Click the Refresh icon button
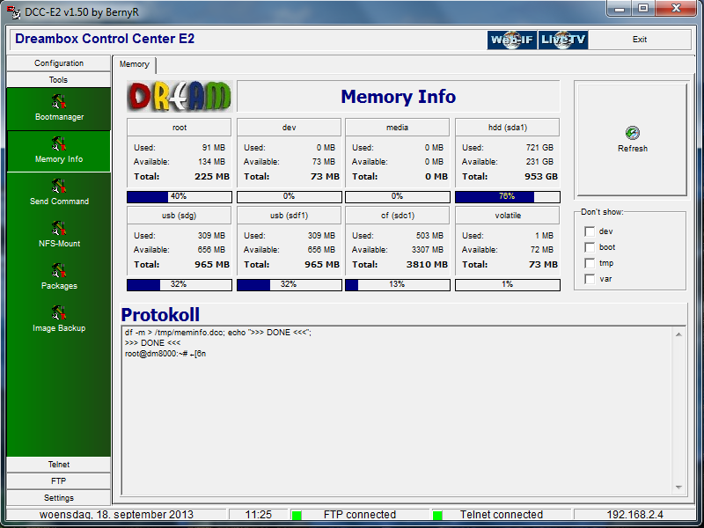 pyautogui.click(x=632, y=139)
